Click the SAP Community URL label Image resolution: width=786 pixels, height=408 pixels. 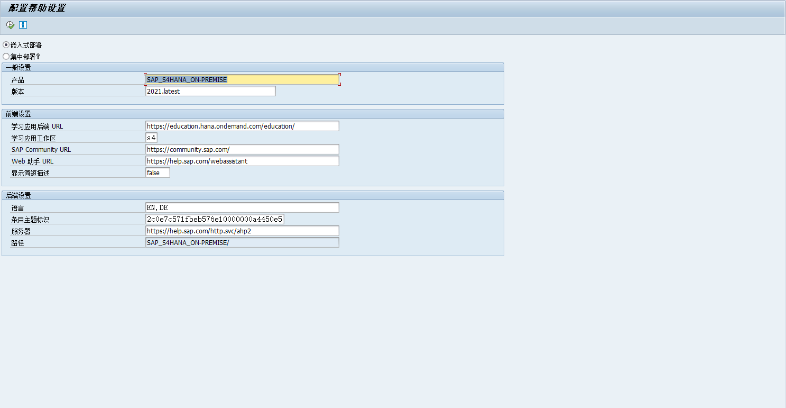(x=41, y=150)
